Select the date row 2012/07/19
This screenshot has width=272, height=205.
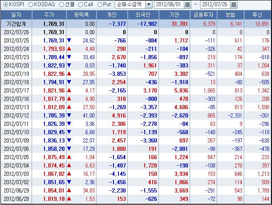point(16,74)
